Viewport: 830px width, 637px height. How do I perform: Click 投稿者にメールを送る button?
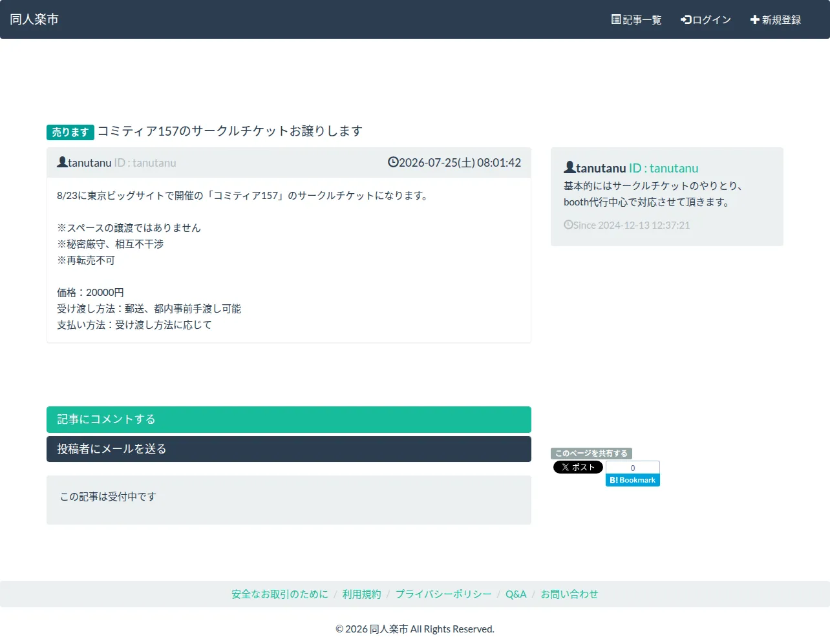pyautogui.click(x=289, y=449)
